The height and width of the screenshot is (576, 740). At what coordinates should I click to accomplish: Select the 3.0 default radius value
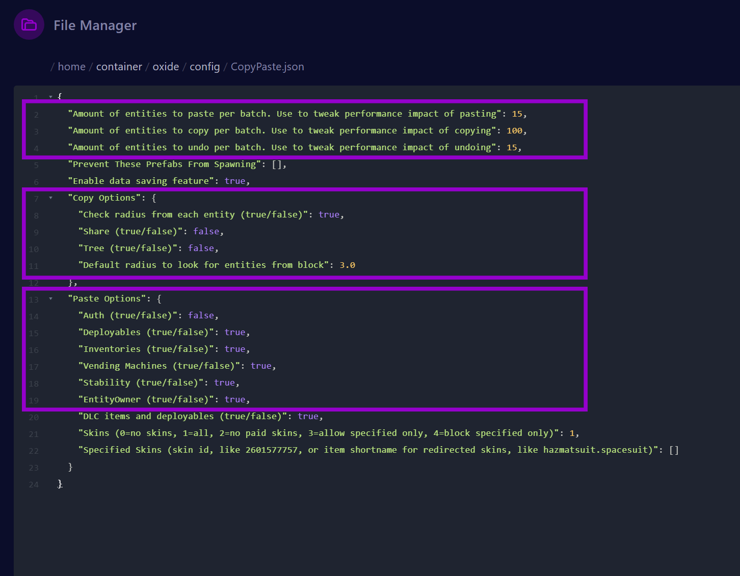coord(348,265)
